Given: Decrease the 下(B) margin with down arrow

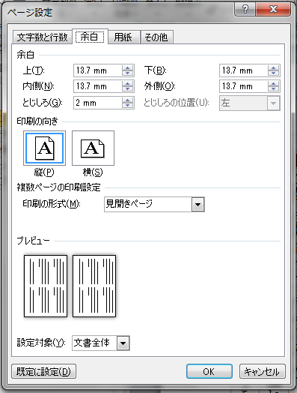Looking at the screenshot, I should pyautogui.click(x=273, y=73).
